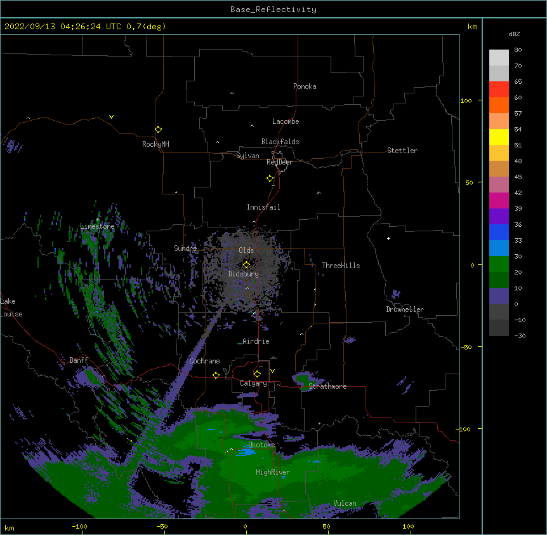The image size is (547, 535).
Task: Select the magenta 39-42 dBZ legend swatch
Action: click(x=499, y=201)
